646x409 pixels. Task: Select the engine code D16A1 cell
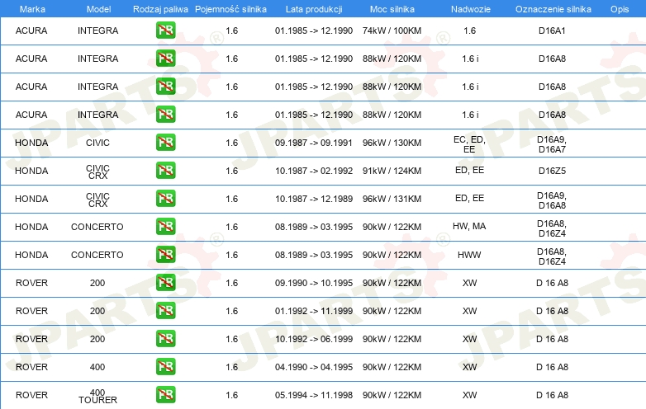click(x=552, y=31)
